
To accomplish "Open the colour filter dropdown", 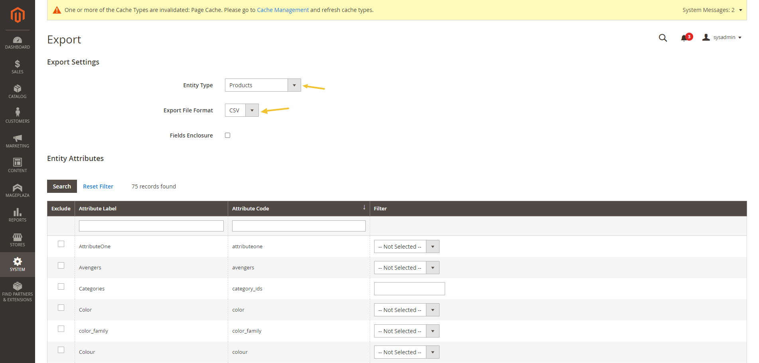I will (x=406, y=352).
